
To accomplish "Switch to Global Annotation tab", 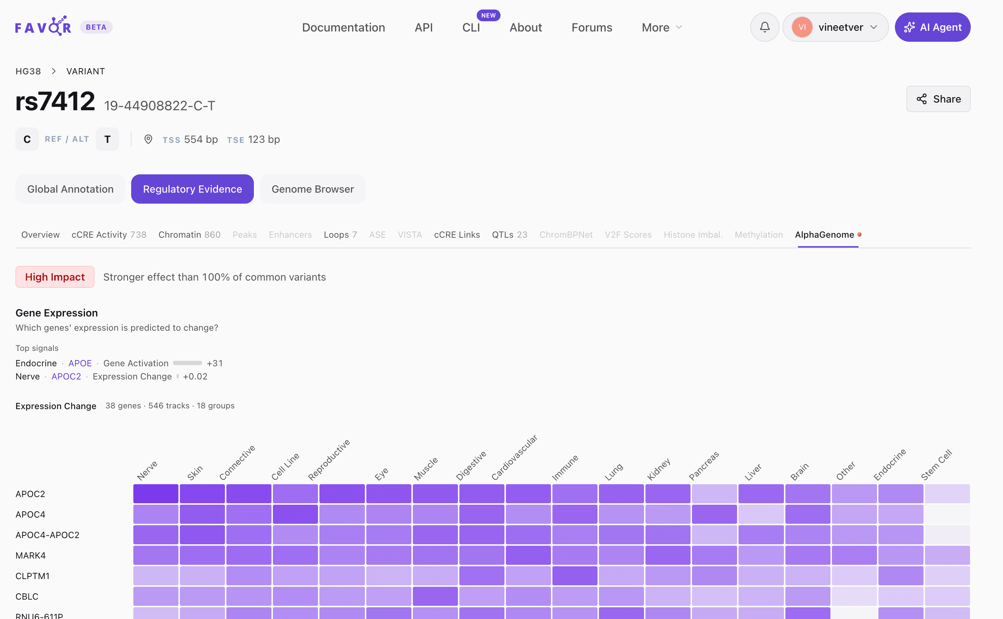I will pos(70,189).
